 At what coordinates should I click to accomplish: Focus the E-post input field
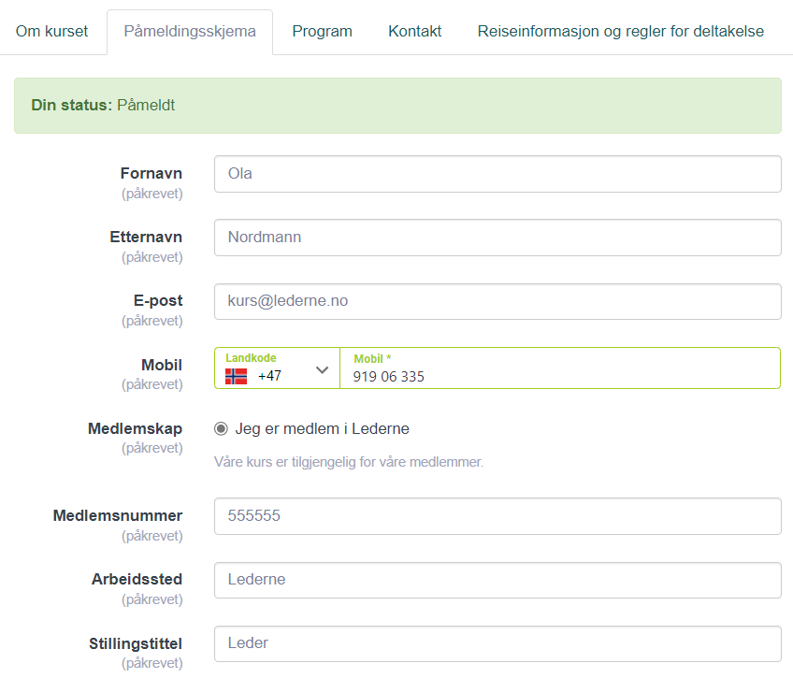coord(497,301)
